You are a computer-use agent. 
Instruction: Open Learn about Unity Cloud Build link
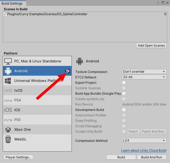tap(144, 151)
